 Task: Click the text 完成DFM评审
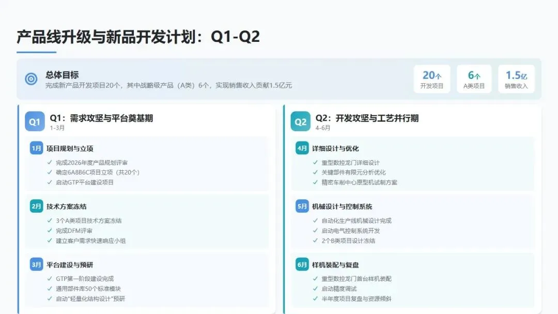(74, 230)
